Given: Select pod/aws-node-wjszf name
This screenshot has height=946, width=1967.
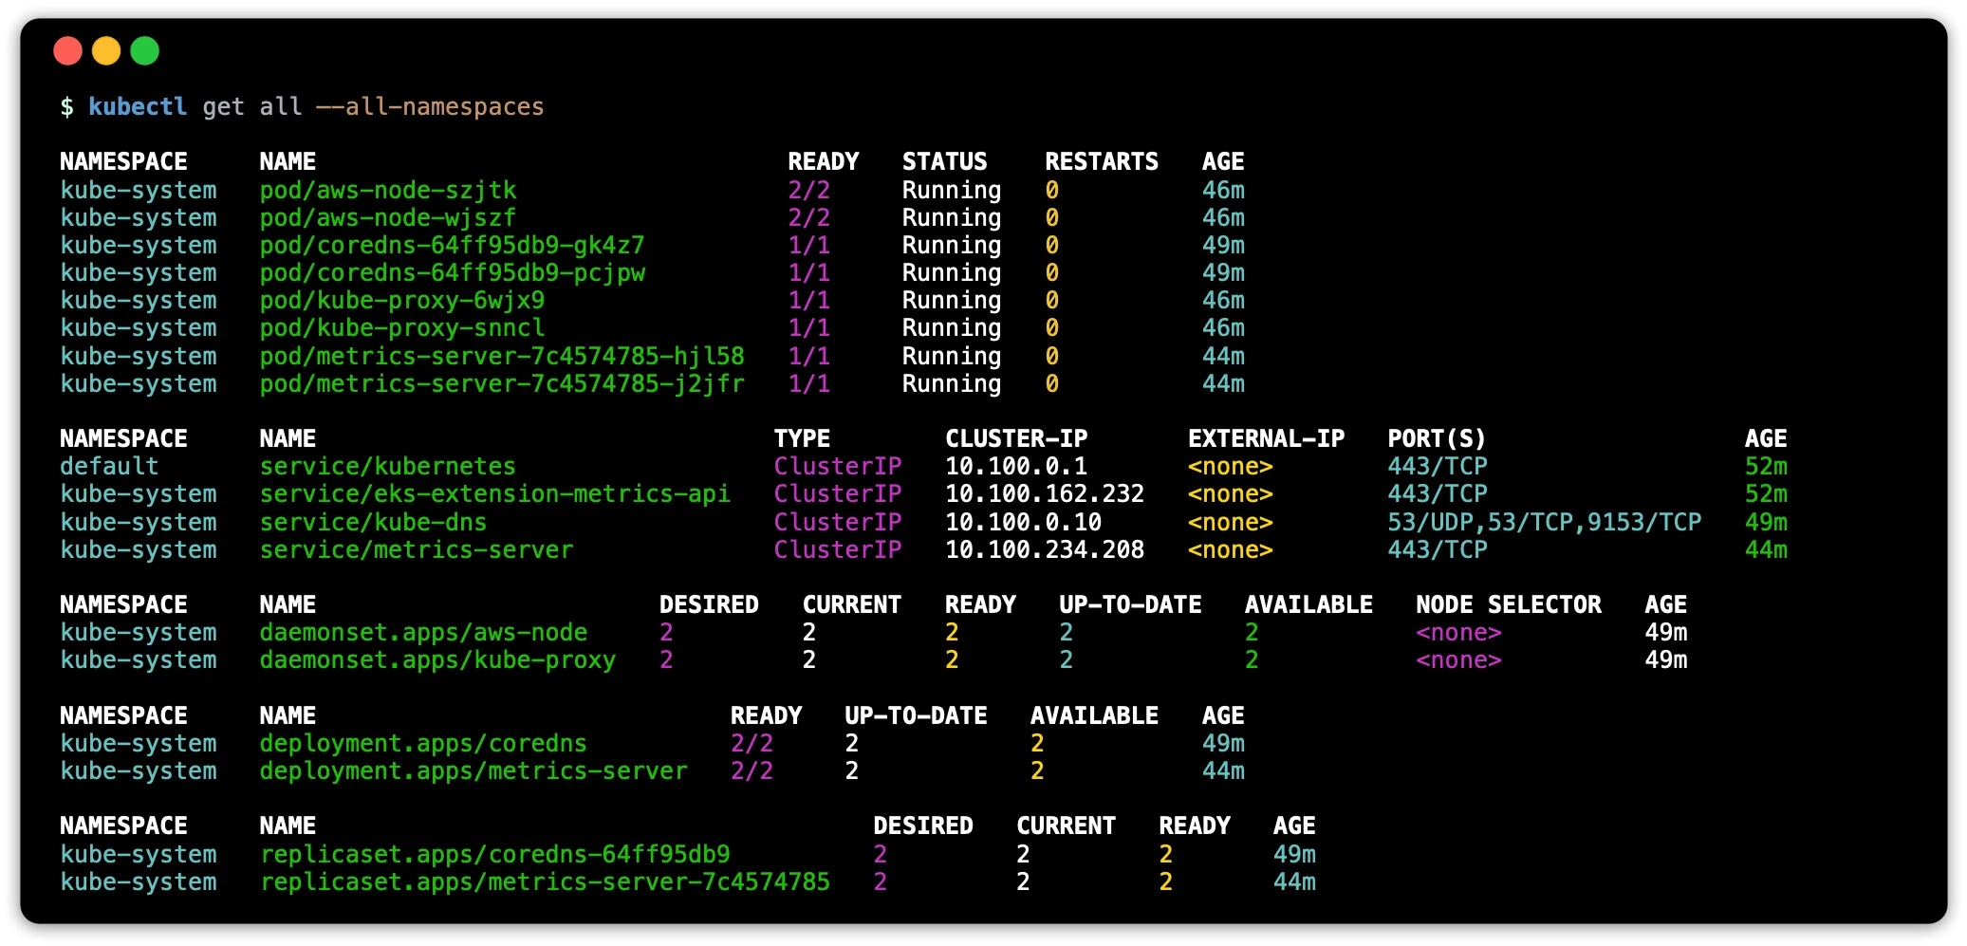Looking at the screenshot, I should (388, 217).
